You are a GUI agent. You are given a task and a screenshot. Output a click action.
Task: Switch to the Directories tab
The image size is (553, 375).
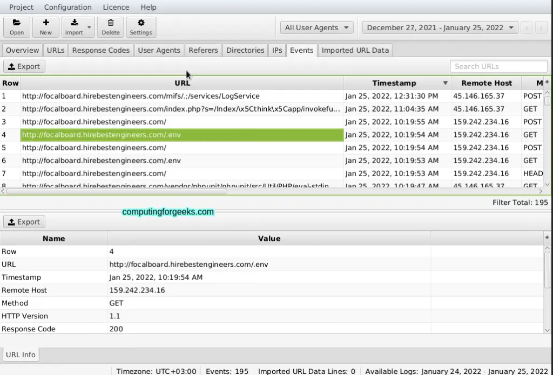coord(245,50)
